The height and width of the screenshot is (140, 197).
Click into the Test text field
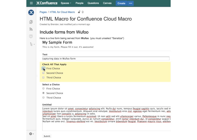click(x=106, y=58)
